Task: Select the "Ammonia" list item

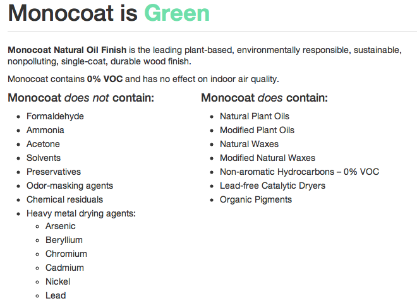Action: (x=45, y=130)
